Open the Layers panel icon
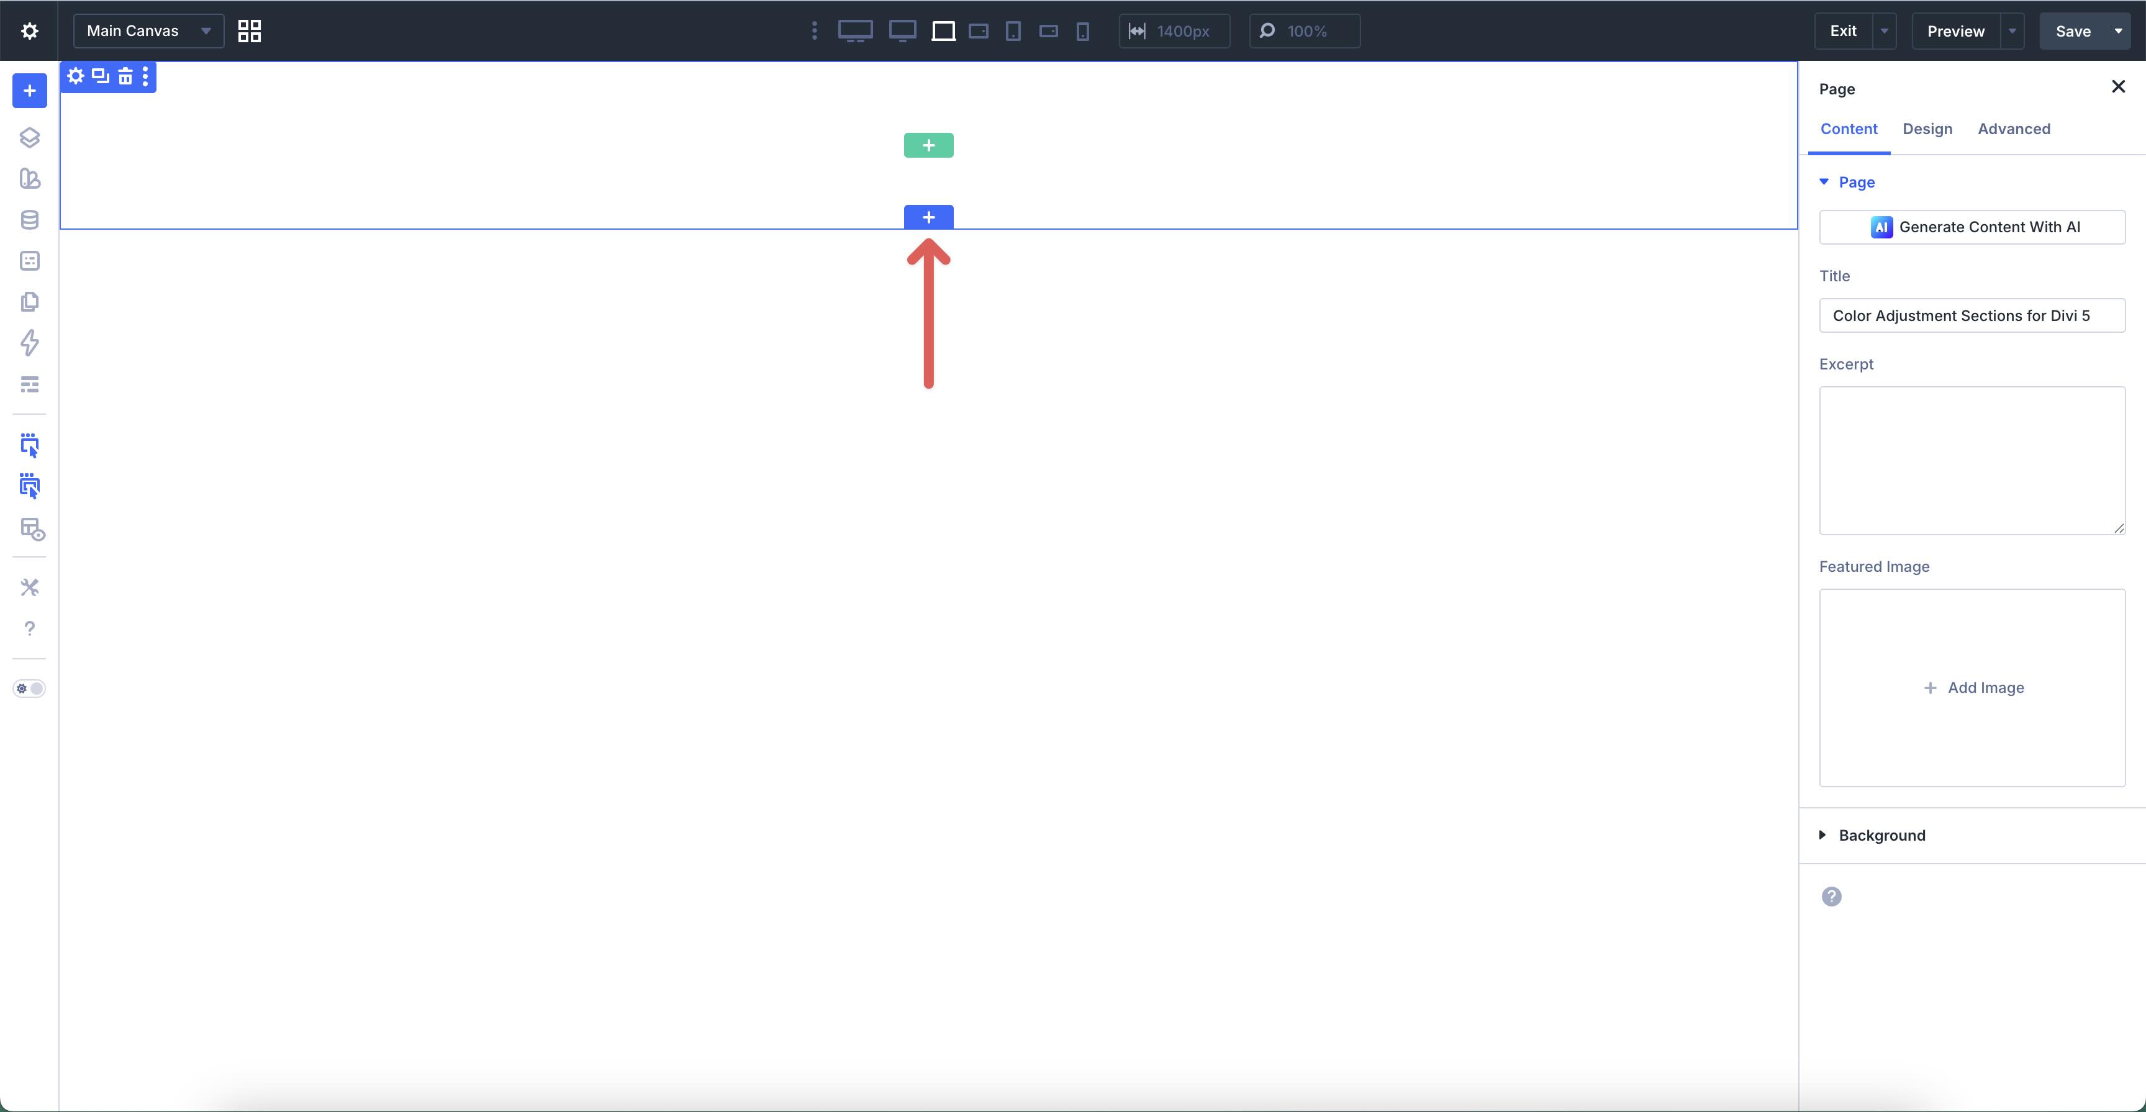Screen dimensions: 2146x1112 pyautogui.click(x=30, y=137)
